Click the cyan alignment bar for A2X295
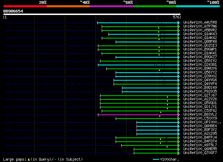Viewport: 223px width, 162px height. (157, 134)
